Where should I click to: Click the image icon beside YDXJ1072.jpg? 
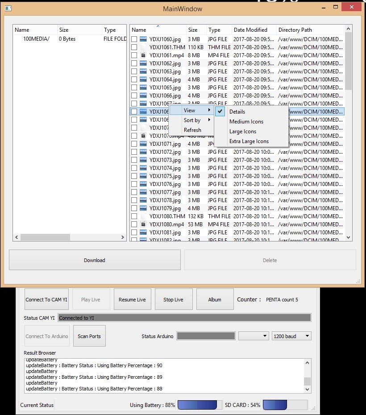pos(143,152)
